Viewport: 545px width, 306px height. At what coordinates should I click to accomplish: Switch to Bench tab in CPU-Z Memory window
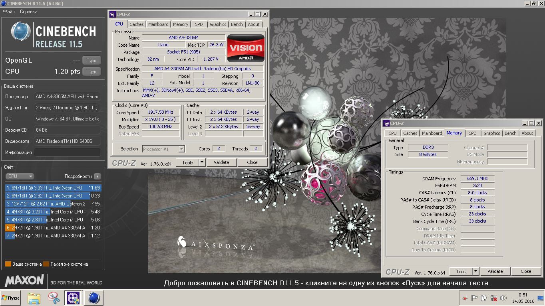tap(511, 133)
